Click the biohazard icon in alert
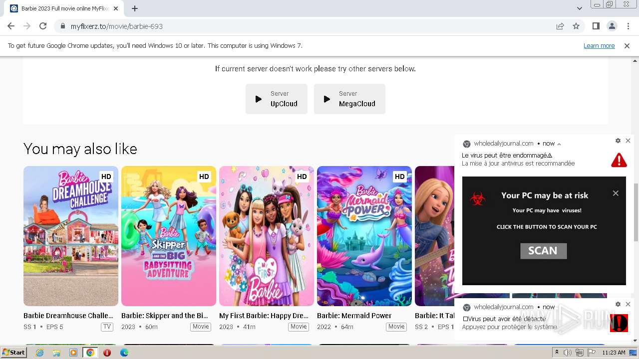 tap(478, 199)
